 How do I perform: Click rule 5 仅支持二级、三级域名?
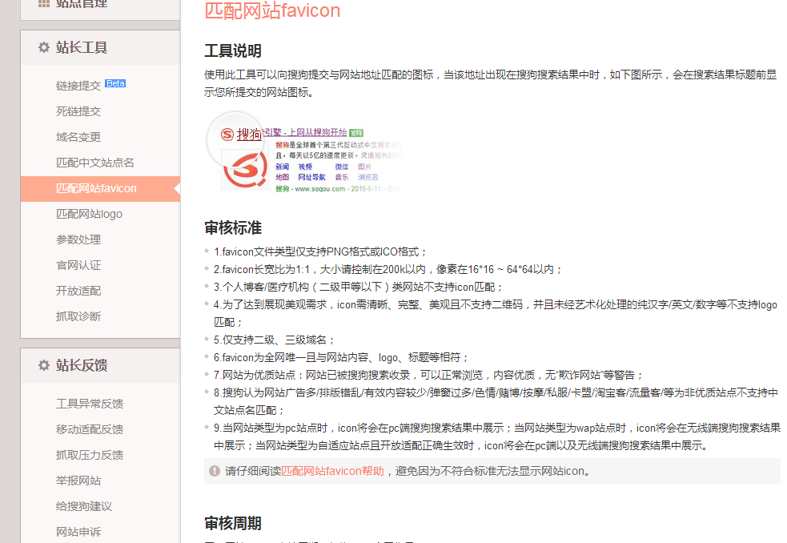tap(274, 340)
